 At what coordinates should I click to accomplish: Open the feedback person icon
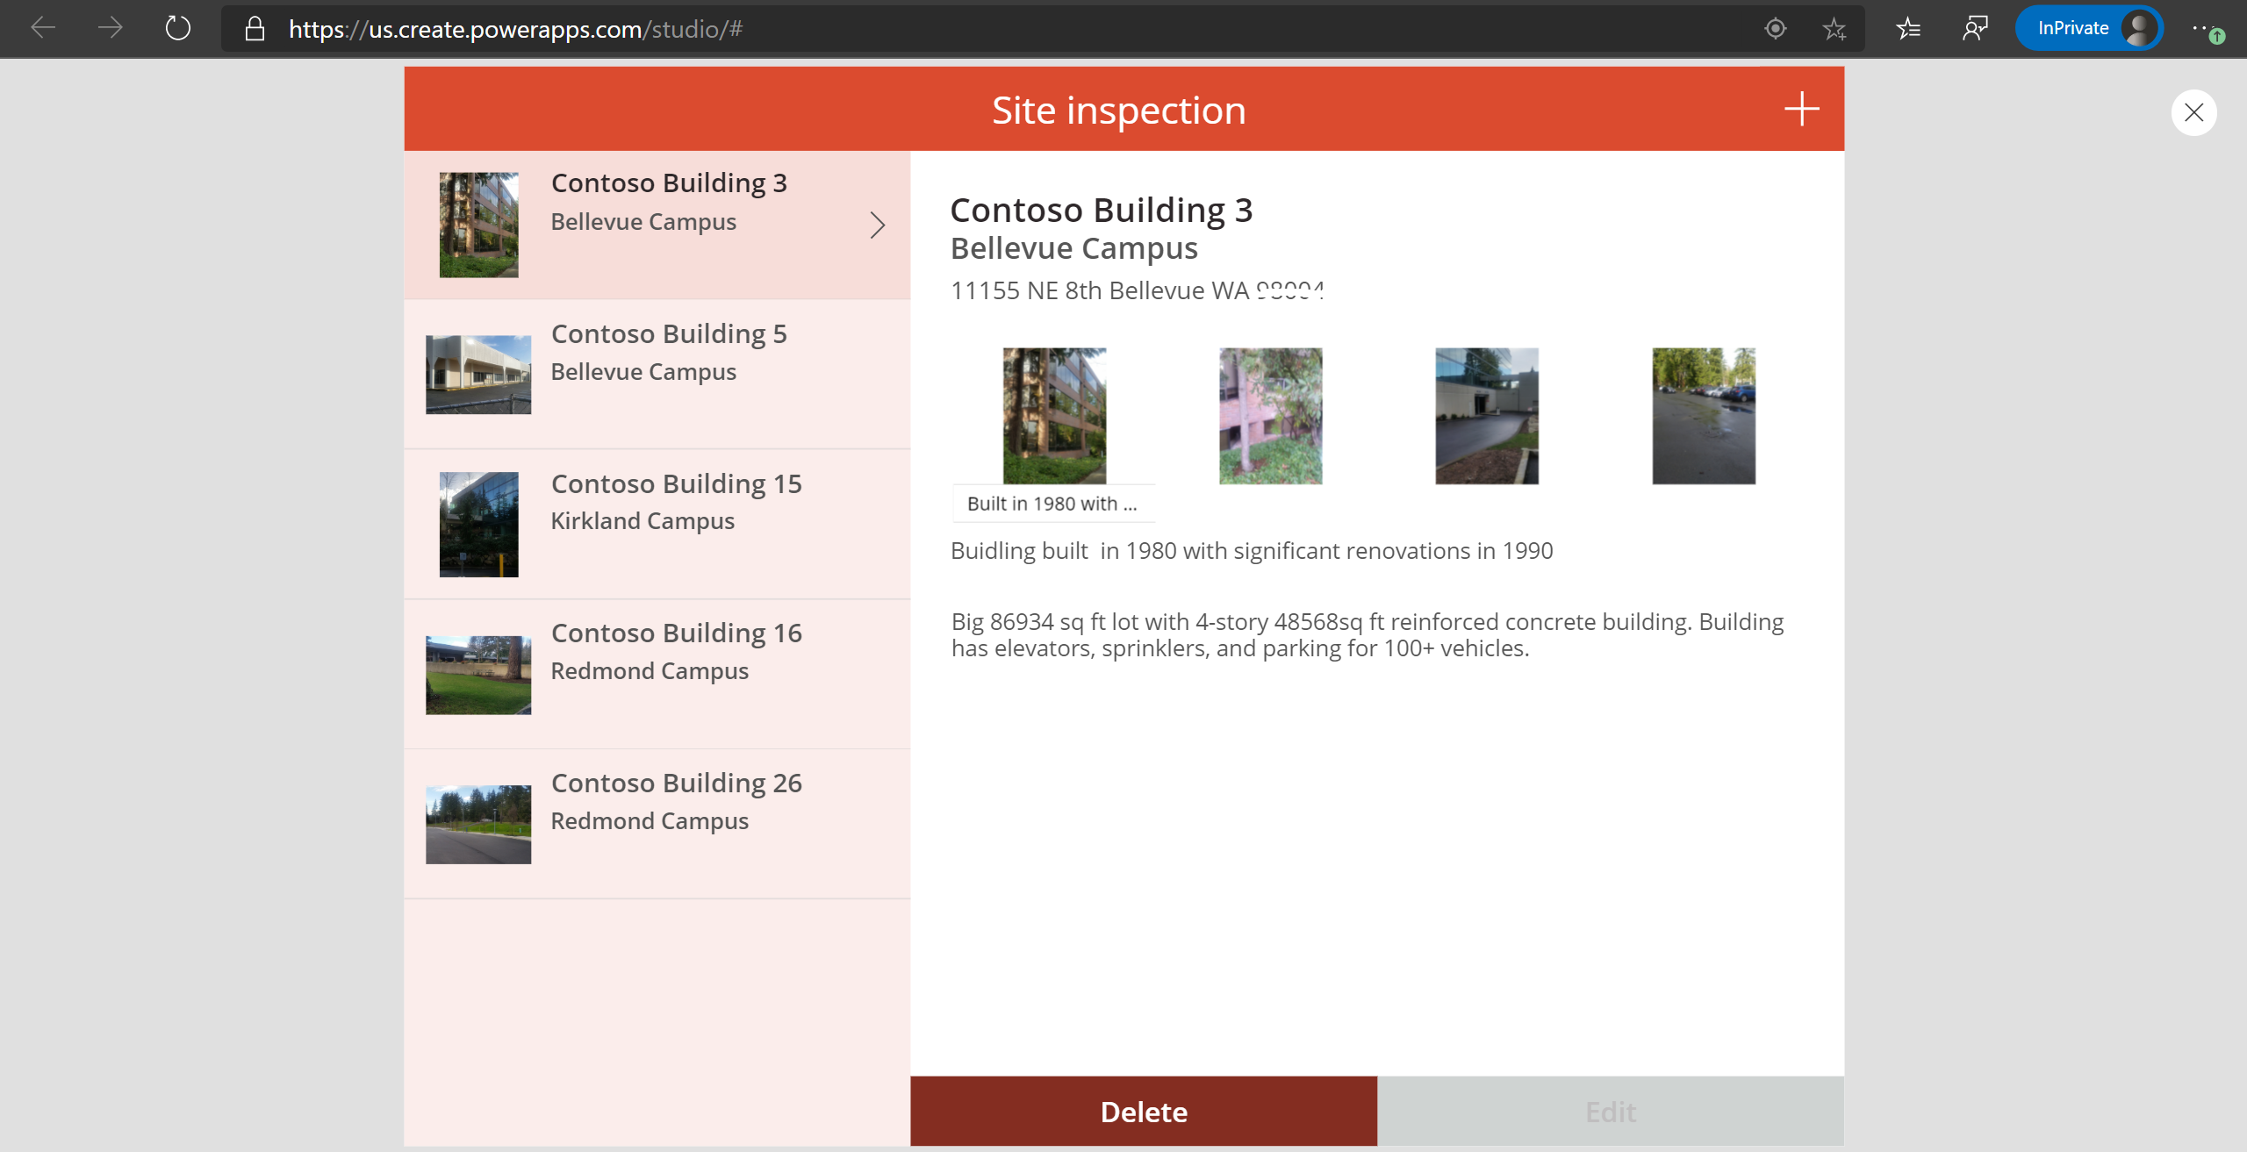1975,29
